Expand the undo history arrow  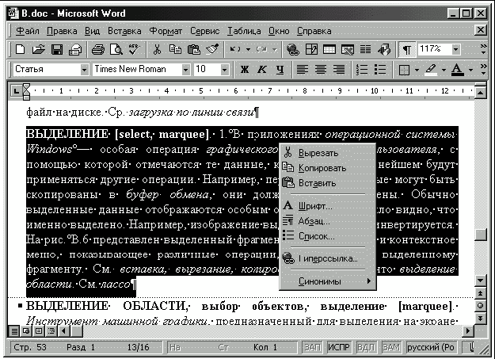click(248, 49)
